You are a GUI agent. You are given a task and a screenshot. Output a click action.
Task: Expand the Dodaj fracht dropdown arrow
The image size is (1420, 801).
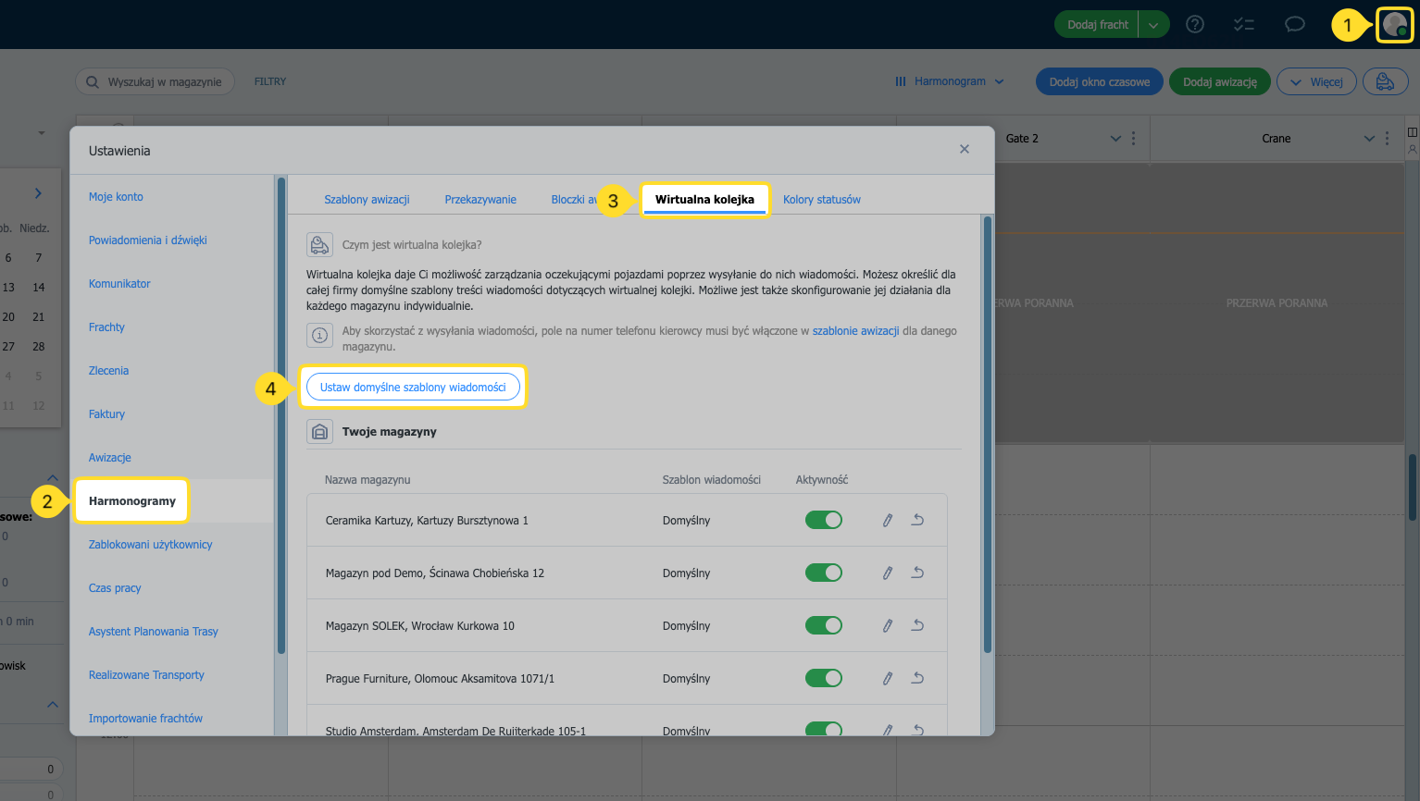[x=1153, y=25]
